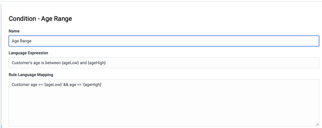
Task: Focus the Rule Language Mapping textarea
Action: coord(164,103)
